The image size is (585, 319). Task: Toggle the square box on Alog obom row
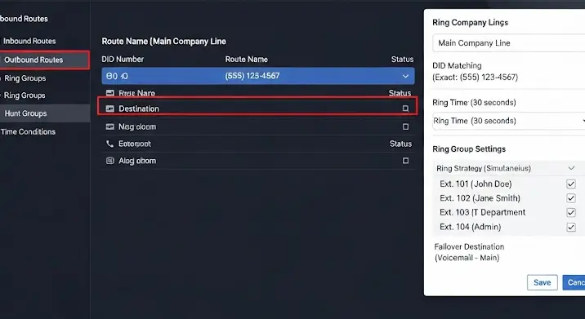pyautogui.click(x=405, y=161)
